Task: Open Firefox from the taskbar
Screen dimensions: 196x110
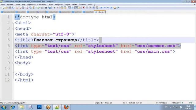Action: pos(66,107)
